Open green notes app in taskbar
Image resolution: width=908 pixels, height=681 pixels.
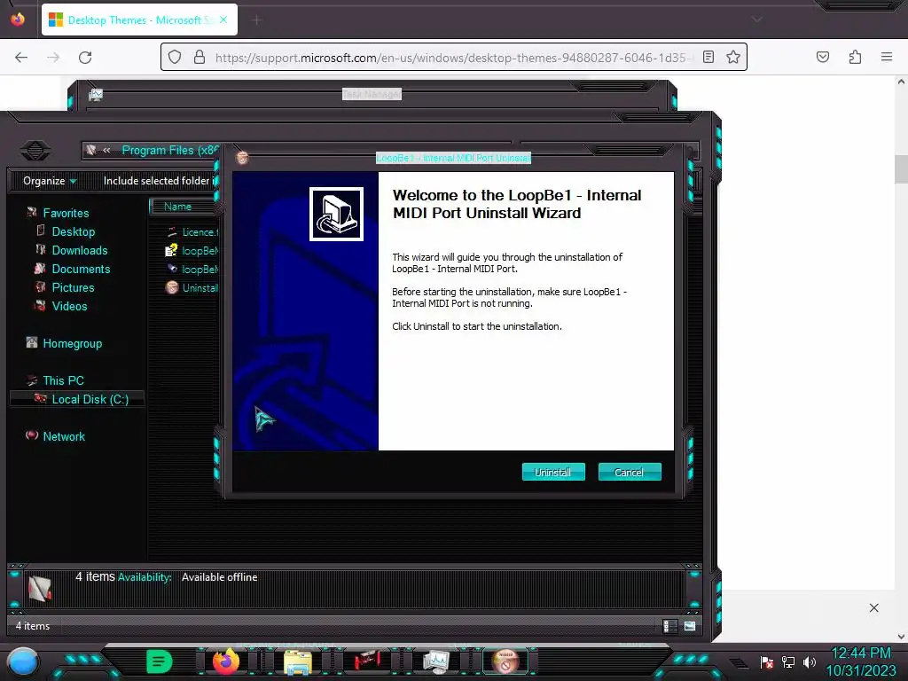pyautogui.click(x=159, y=661)
